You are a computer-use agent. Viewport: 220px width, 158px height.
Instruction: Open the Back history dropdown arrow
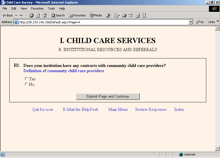click(x=16, y=15)
